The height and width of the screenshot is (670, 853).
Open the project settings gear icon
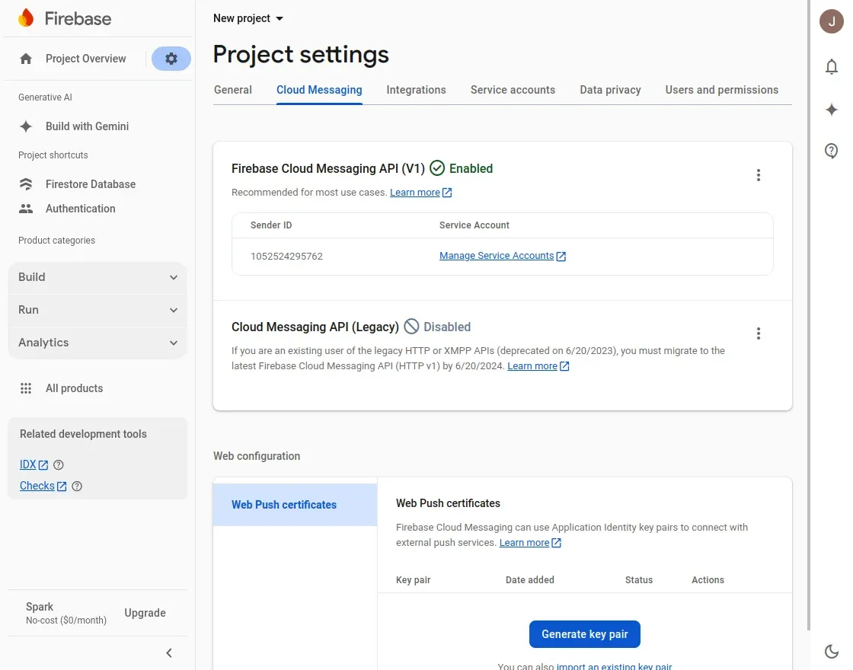point(171,59)
